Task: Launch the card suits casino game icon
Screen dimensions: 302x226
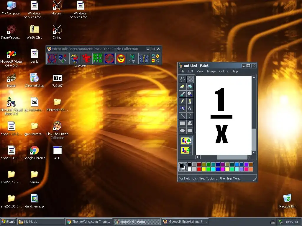Action: pos(155,59)
